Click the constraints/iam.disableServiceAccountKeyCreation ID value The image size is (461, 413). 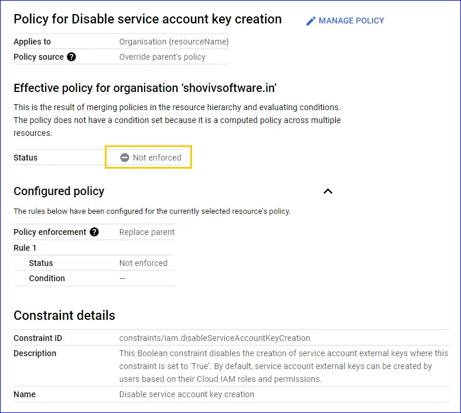pos(214,338)
